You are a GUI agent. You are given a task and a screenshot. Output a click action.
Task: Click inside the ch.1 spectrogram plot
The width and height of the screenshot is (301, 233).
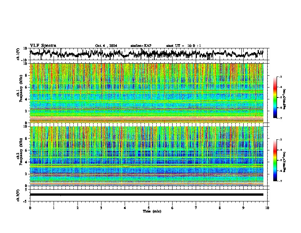[147, 93]
